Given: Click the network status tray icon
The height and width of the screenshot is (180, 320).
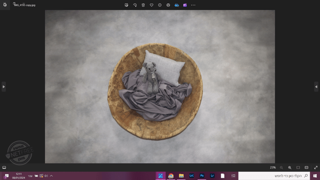Looking at the screenshot, I should click(x=41, y=176).
